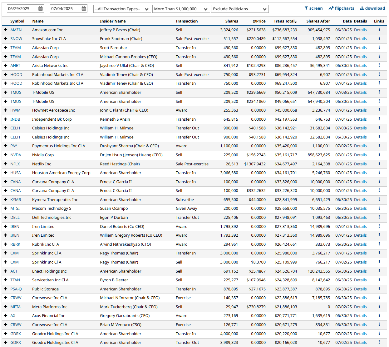Open the links menu for the ANET row
The width and height of the screenshot is (389, 347).
coord(379,66)
